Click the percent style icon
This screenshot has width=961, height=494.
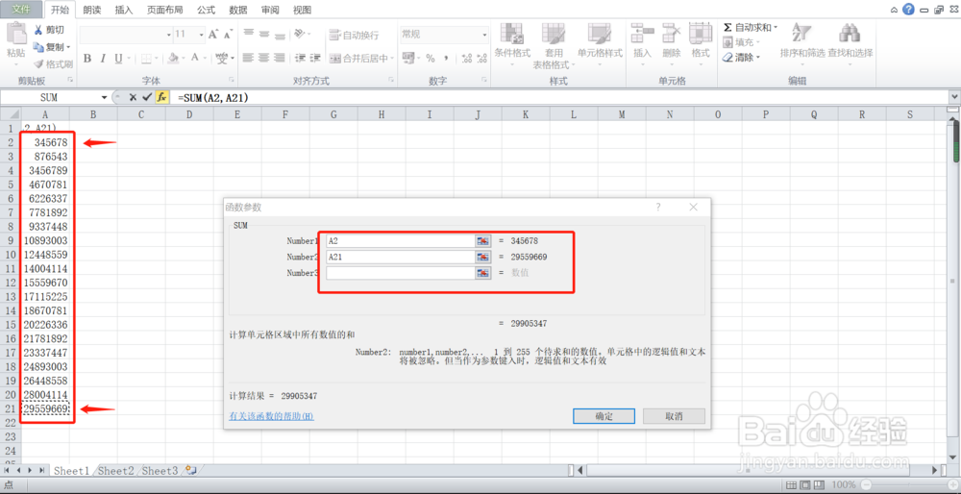click(x=431, y=59)
